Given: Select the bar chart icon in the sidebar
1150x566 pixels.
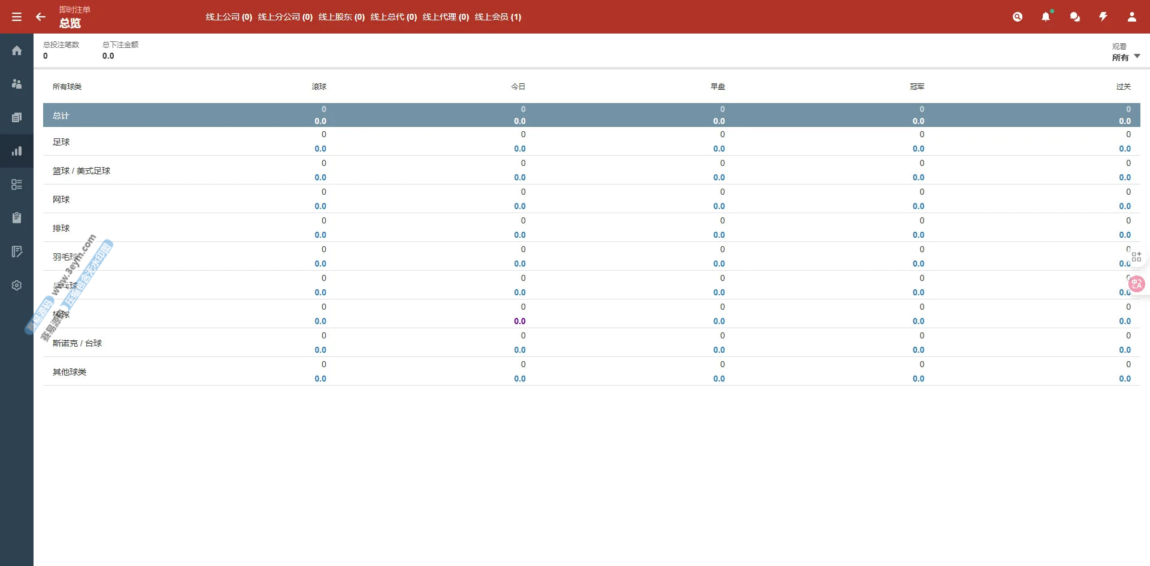Looking at the screenshot, I should tap(17, 151).
